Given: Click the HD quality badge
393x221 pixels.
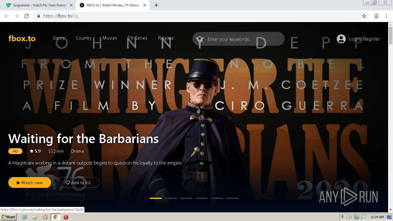Looking at the screenshot, I should click(15, 151).
